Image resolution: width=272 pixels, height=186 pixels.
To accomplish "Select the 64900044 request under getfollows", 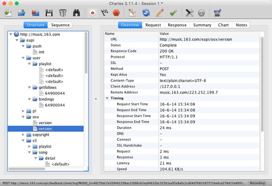I will [55, 93].
